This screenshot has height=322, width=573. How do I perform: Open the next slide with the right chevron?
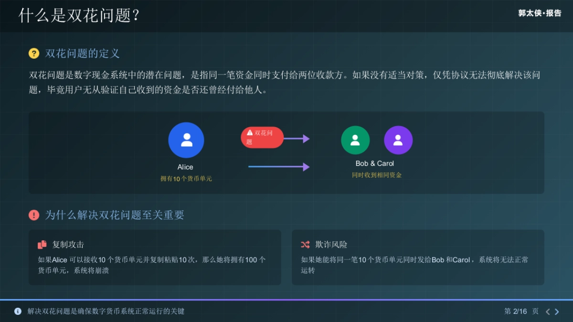[x=557, y=311]
